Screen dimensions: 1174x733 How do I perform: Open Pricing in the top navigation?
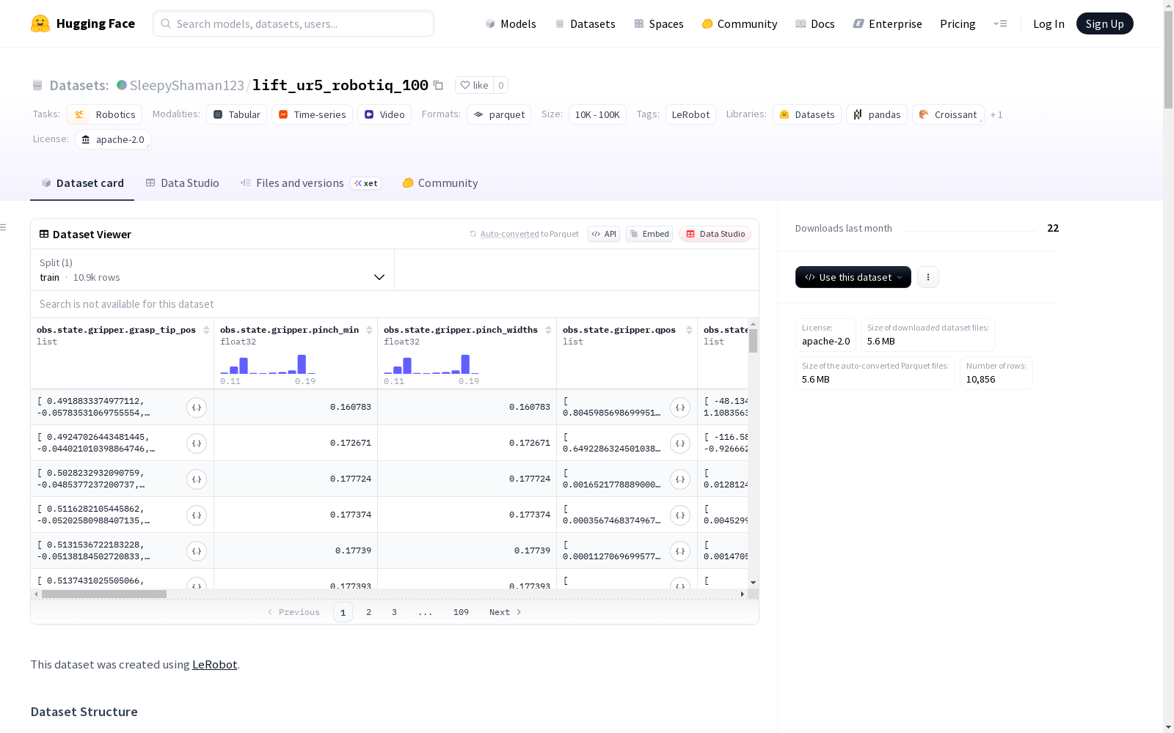point(958,23)
